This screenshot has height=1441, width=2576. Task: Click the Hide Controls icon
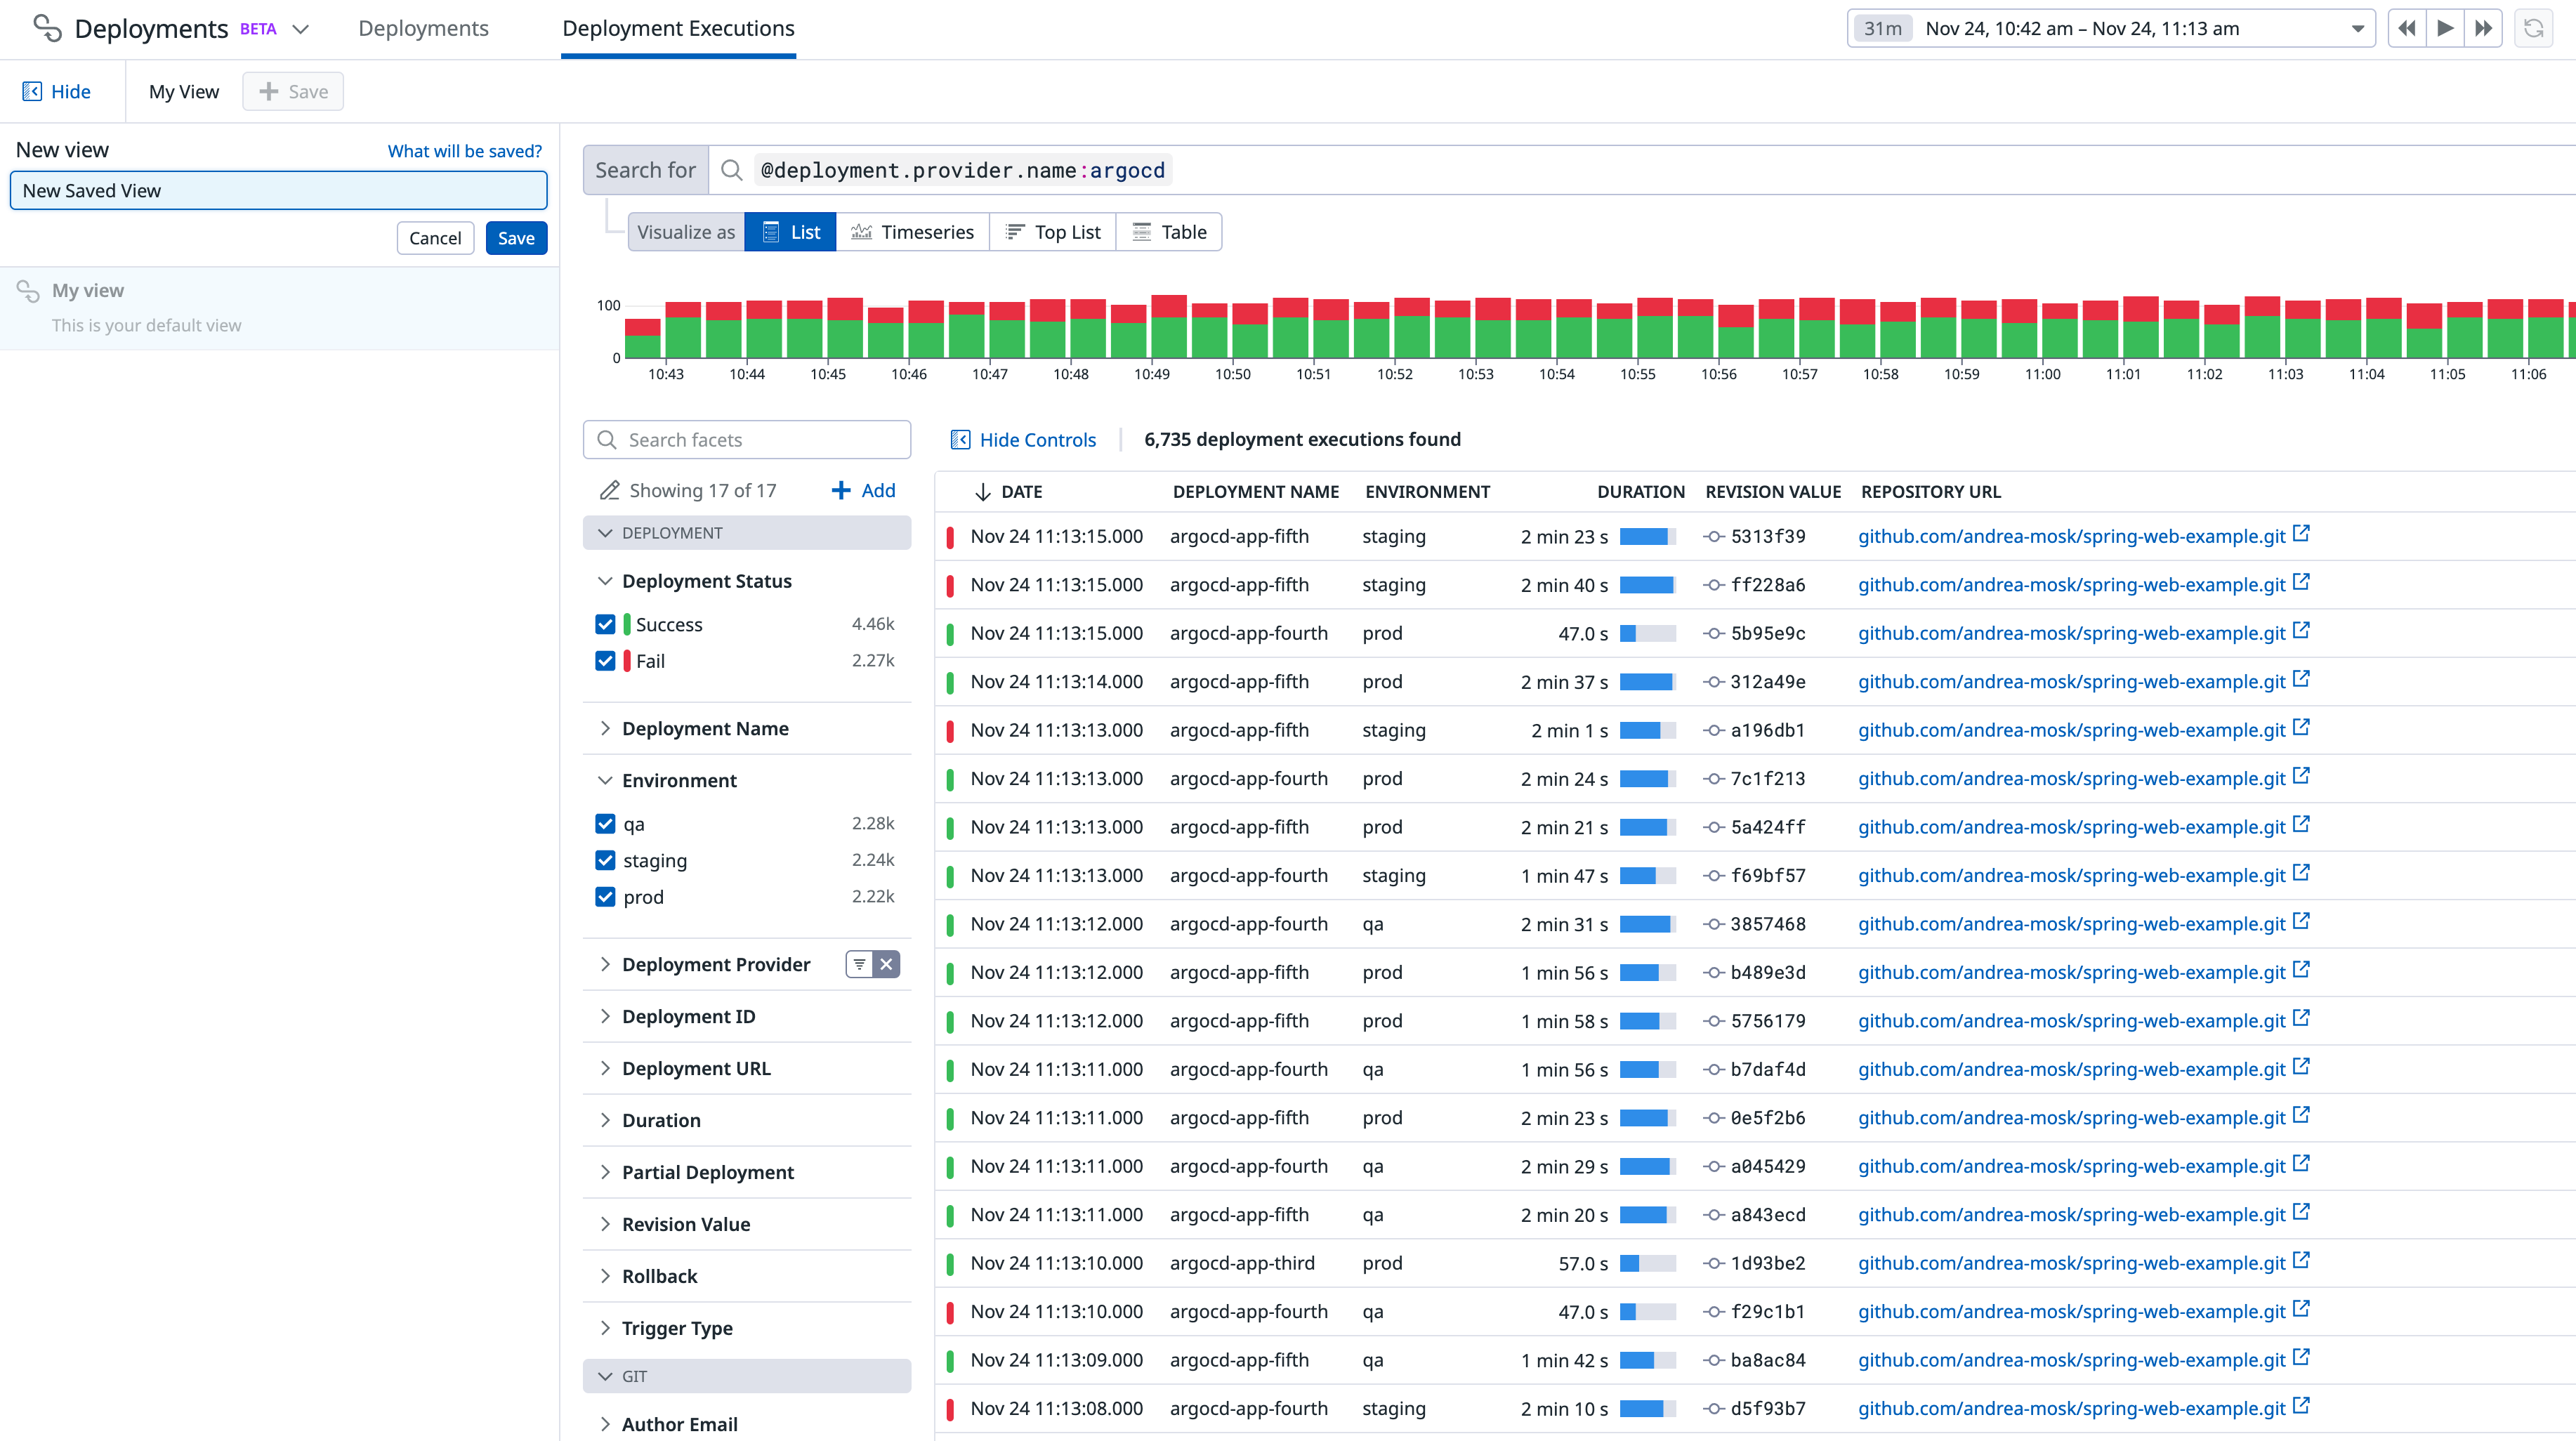point(960,439)
